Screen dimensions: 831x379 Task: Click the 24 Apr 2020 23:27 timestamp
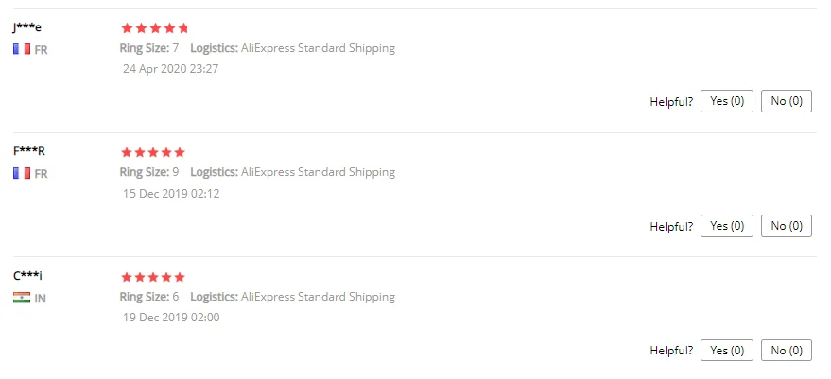171,69
